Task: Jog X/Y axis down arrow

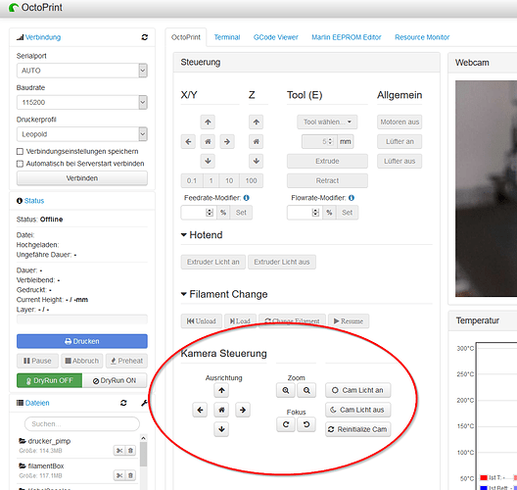Action: point(208,161)
